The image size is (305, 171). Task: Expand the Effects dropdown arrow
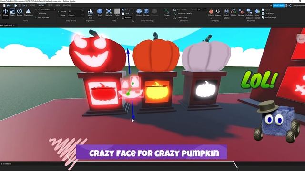pyautogui.click(x=211, y=18)
